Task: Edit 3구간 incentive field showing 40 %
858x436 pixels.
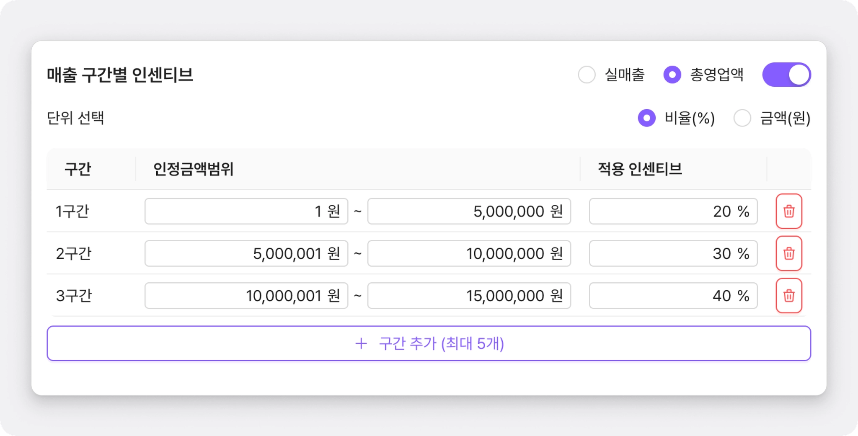Action: (673, 296)
